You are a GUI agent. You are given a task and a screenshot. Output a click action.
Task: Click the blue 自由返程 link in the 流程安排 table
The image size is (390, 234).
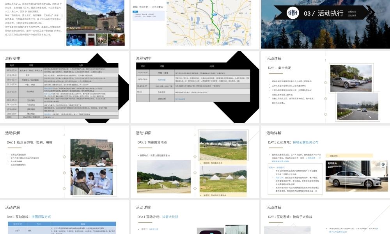point(180,99)
